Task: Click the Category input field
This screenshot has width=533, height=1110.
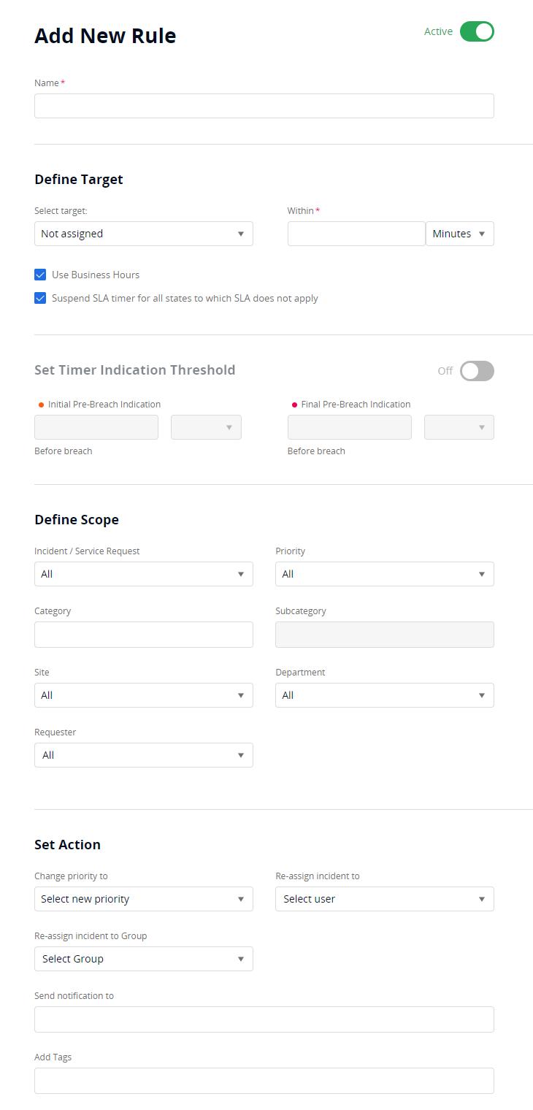Action: (x=143, y=635)
